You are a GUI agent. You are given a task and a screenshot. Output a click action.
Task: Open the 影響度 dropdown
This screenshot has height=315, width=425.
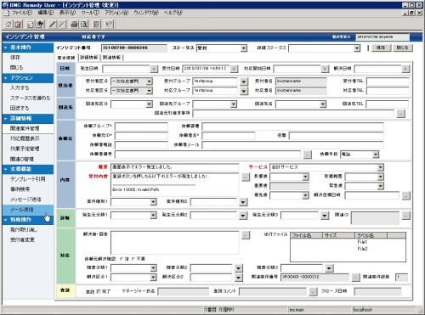[x=305, y=177]
